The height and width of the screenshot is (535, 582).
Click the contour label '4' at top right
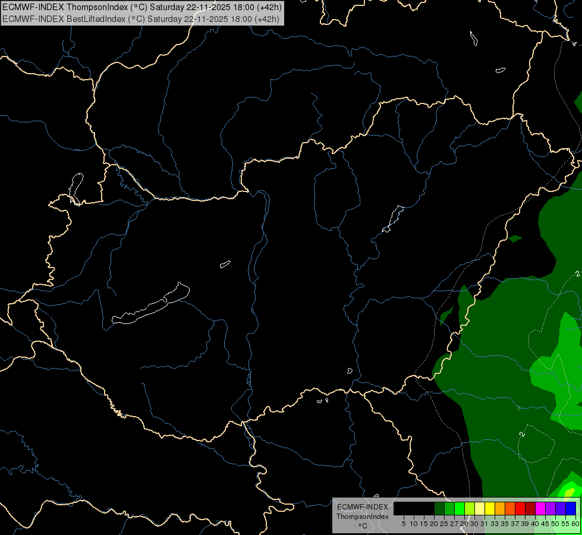[x=575, y=44]
